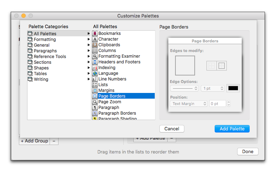Click the Done button

tap(248, 151)
